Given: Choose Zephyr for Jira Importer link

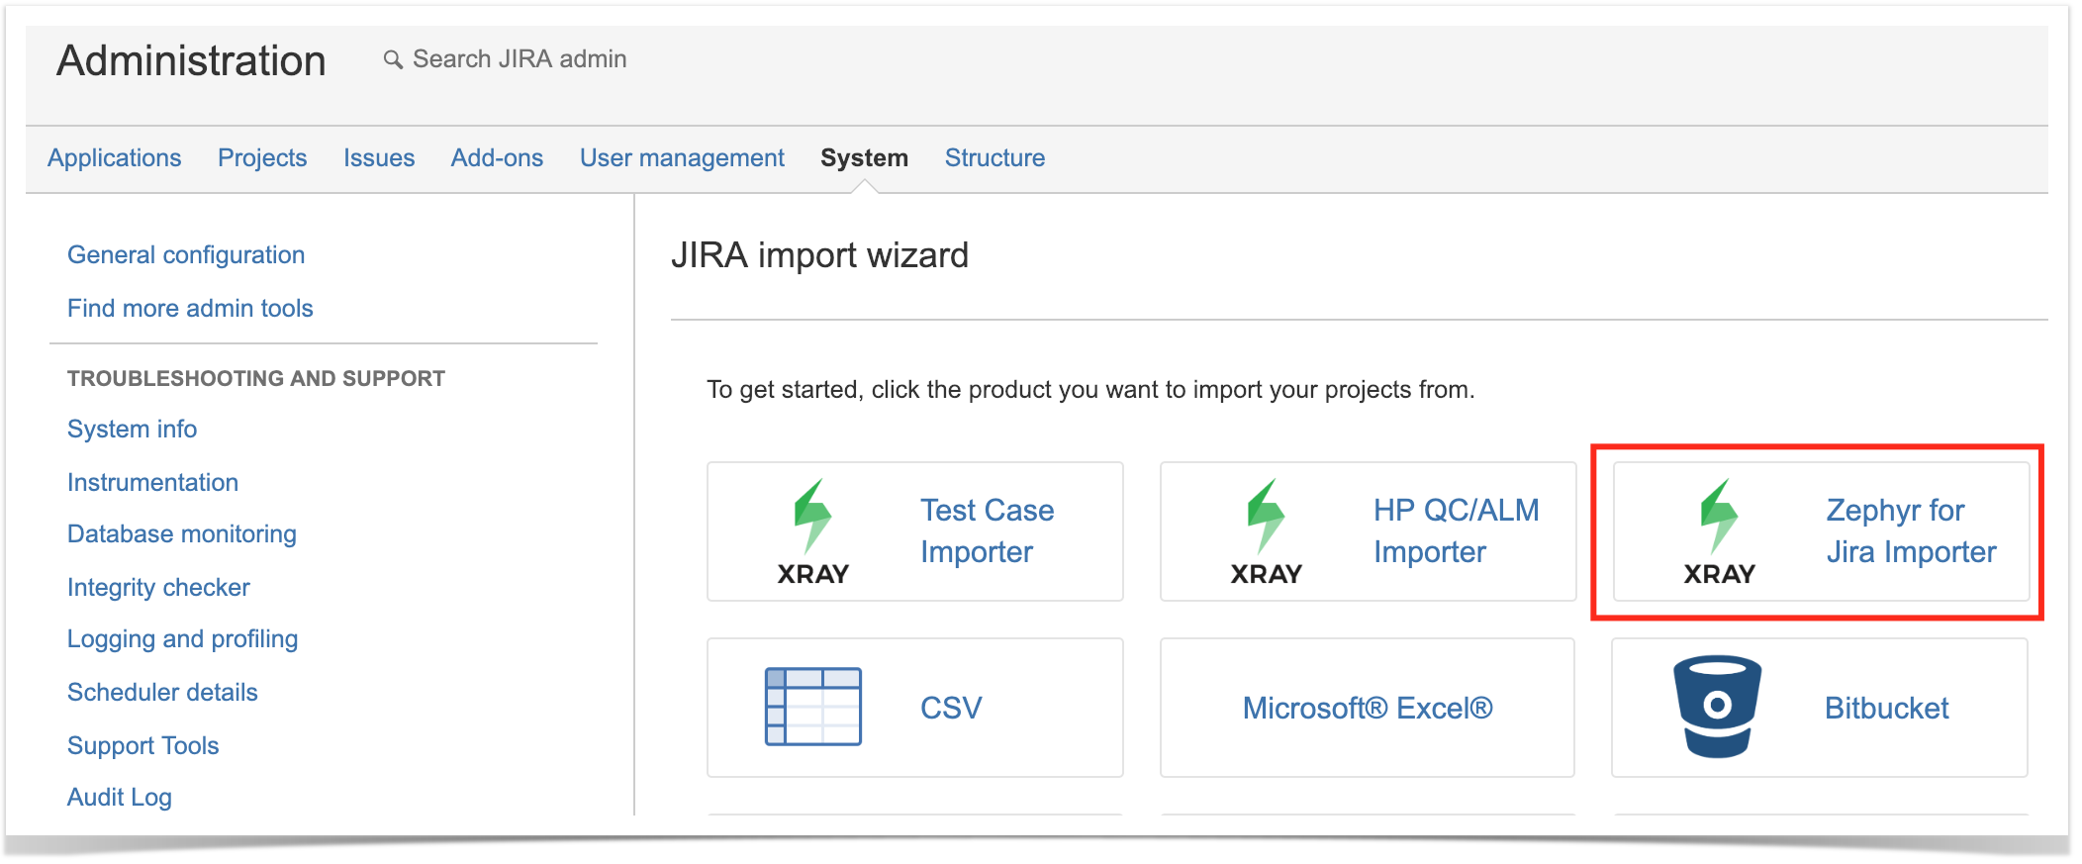Looking at the screenshot, I should point(1911,531).
